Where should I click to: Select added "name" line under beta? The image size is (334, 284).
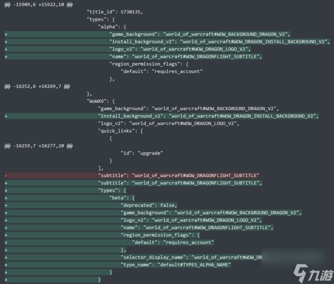coord(139,228)
